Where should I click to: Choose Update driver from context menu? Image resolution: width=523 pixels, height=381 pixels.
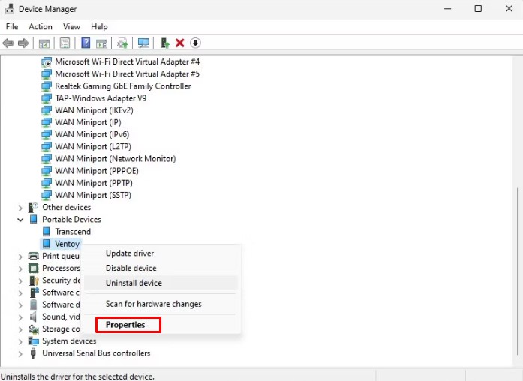coord(161,253)
